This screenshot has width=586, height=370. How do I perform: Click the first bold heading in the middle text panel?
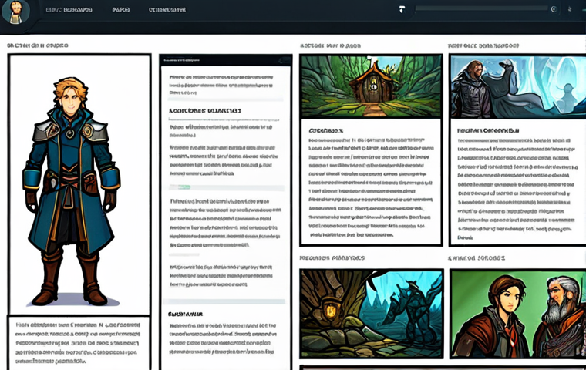click(204, 111)
